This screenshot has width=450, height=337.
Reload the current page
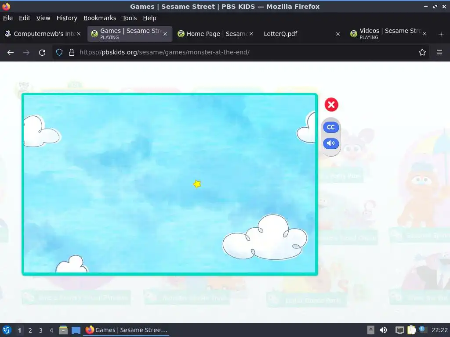click(x=42, y=53)
